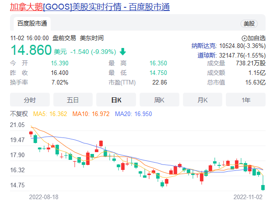This screenshot has width=277, height=201.
Task: Click the 成交额 value 1.15亿
Action: [x=257, y=73]
